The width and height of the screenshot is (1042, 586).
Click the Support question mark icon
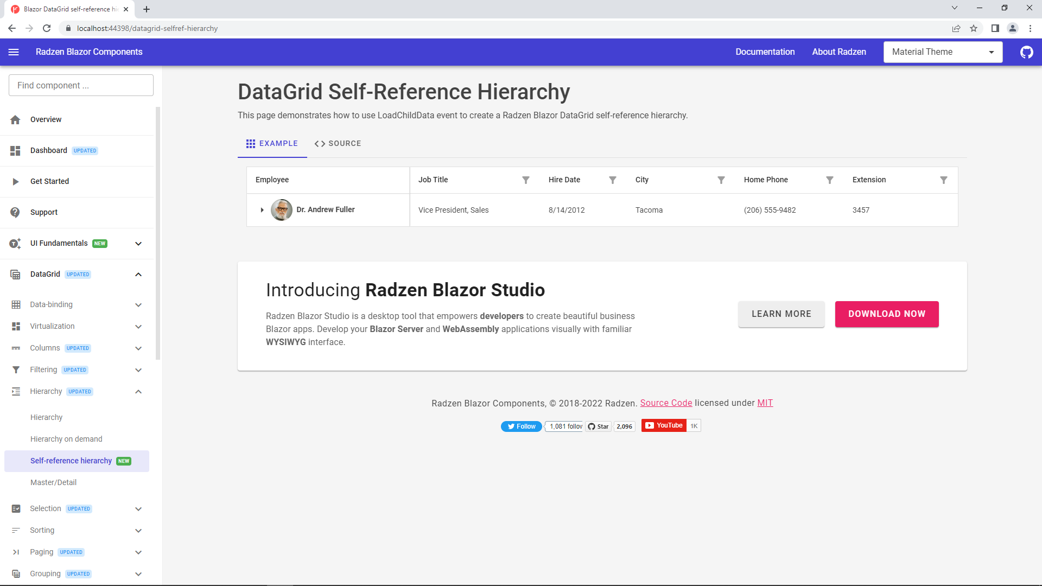[15, 213]
